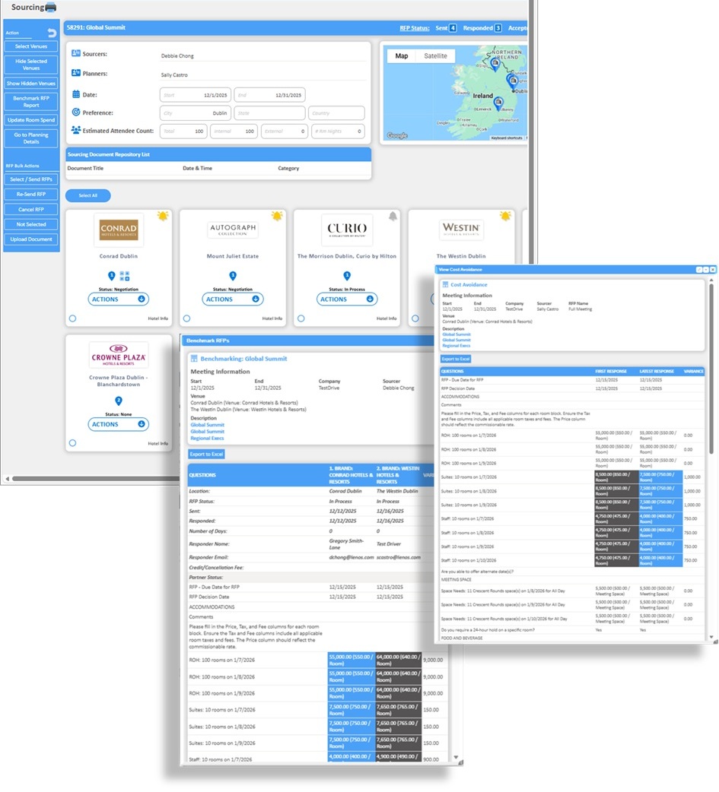This screenshot has height=792, width=719.
Task: Select the Crowne Plaza Dublin radio button
Action: click(x=72, y=443)
